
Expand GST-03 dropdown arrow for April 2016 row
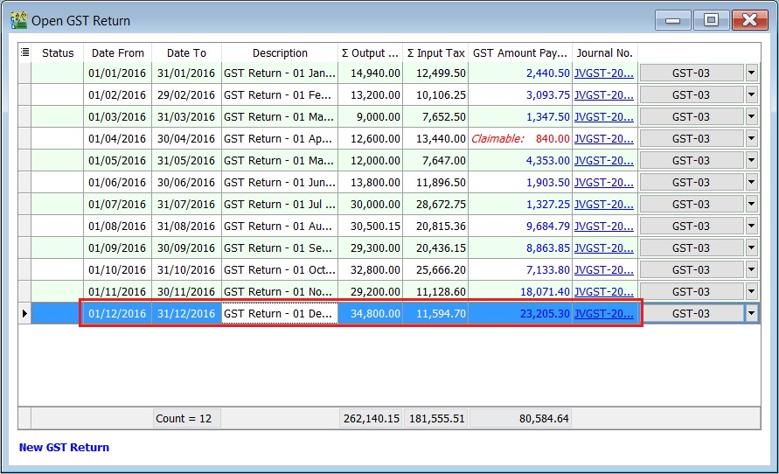pos(751,139)
